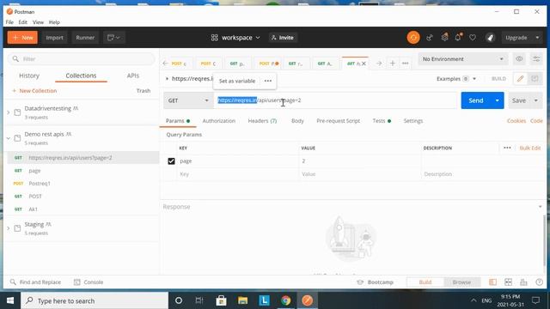Switch to two pane view icon

click(508, 282)
